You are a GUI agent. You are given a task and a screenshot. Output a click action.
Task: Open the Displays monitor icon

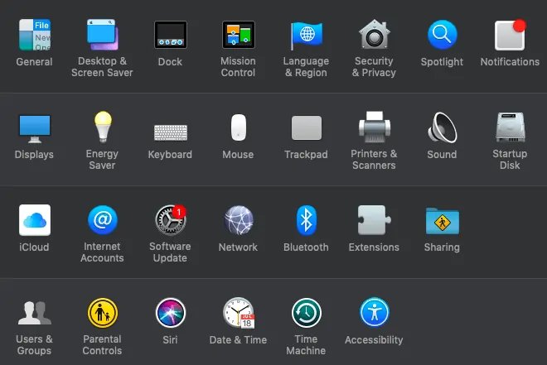35,129
